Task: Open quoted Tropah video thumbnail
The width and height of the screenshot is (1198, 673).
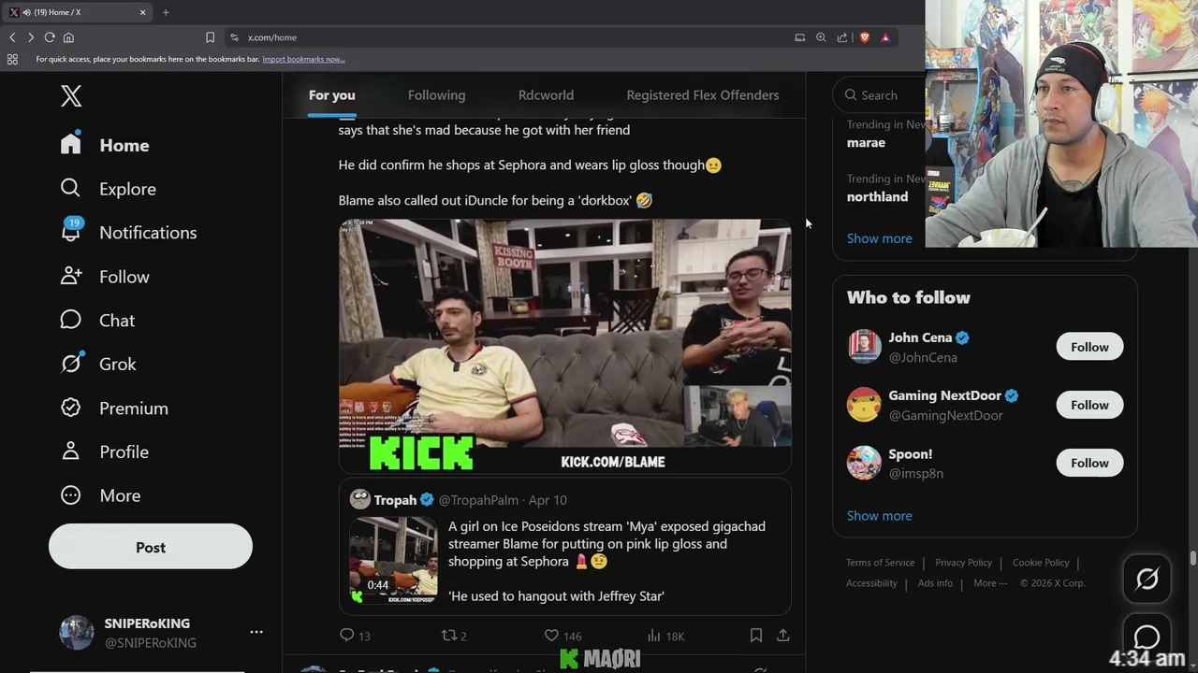Action: point(393,561)
